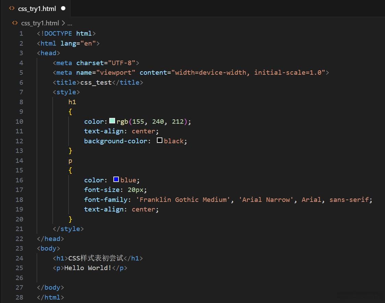Expand the breadcrumb ellipsis after css_try1.html
The width and height of the screenshot is (385, 303).
tap(70, 23)
